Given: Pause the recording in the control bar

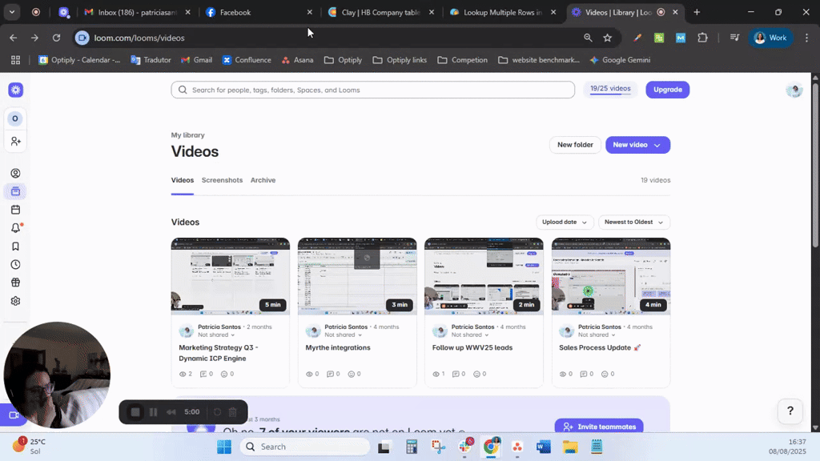Looking at the screenshot, I should click(153, 411).
